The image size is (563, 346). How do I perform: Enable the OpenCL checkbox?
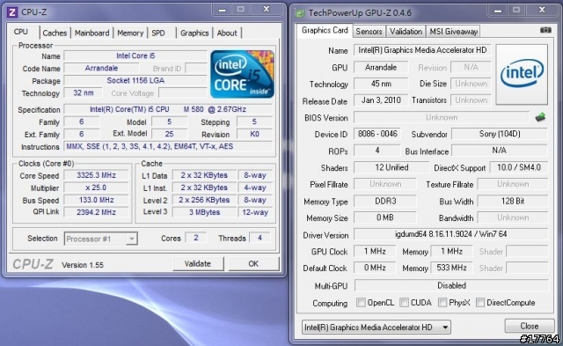[361, 303]
